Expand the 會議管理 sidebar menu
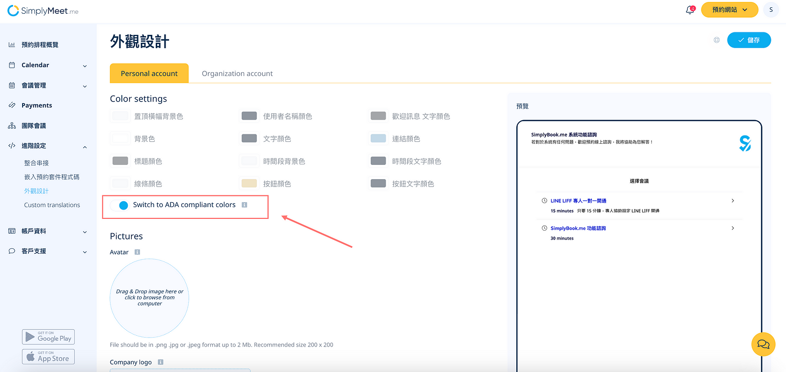The height and width of the screenshot is (372, 786). (x=85, y=86)
